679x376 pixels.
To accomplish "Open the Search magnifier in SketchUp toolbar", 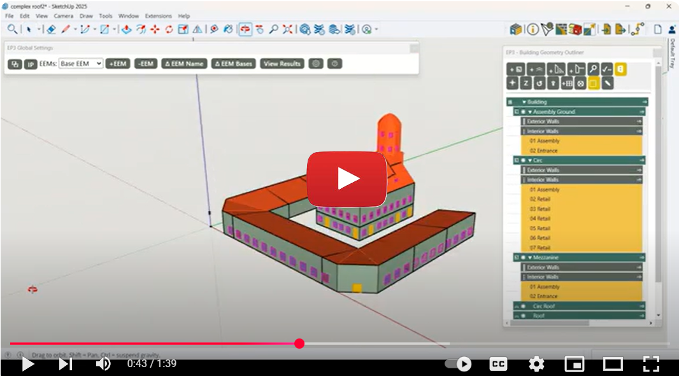I will [x=12, y=29].
